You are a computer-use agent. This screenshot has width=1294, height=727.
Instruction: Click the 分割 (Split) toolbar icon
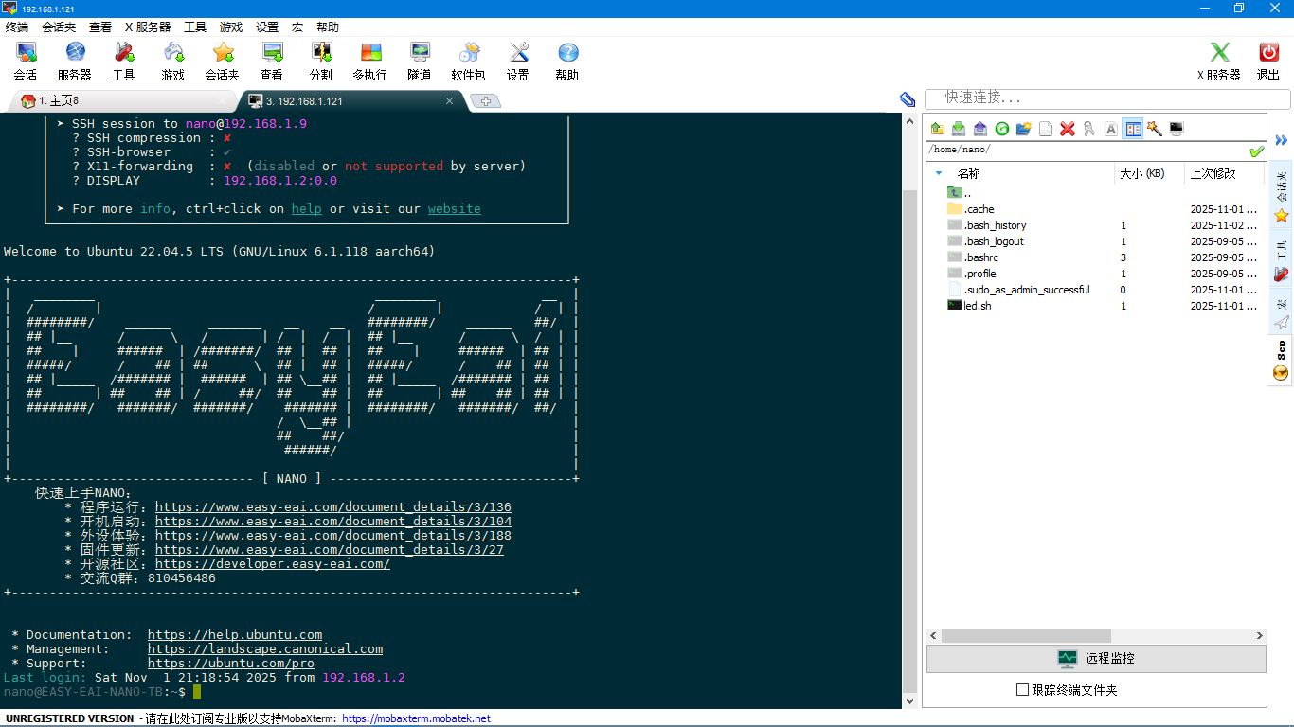(x=321, y=61)
